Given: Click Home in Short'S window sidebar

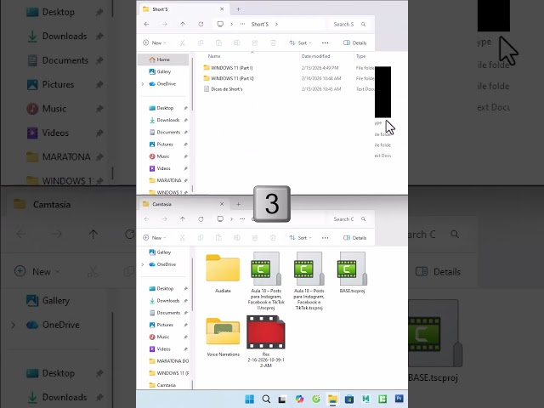Looking at the screenshot, I should coord(163,59).
